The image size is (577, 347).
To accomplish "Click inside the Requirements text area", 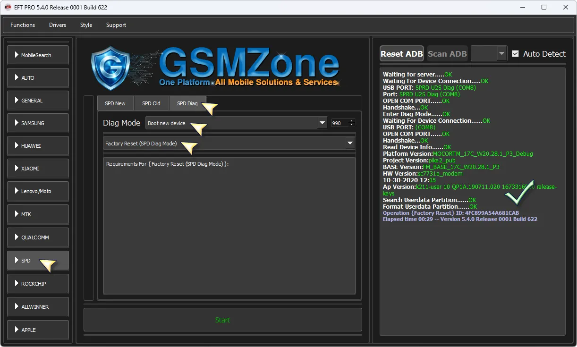I will coord(229,227).
